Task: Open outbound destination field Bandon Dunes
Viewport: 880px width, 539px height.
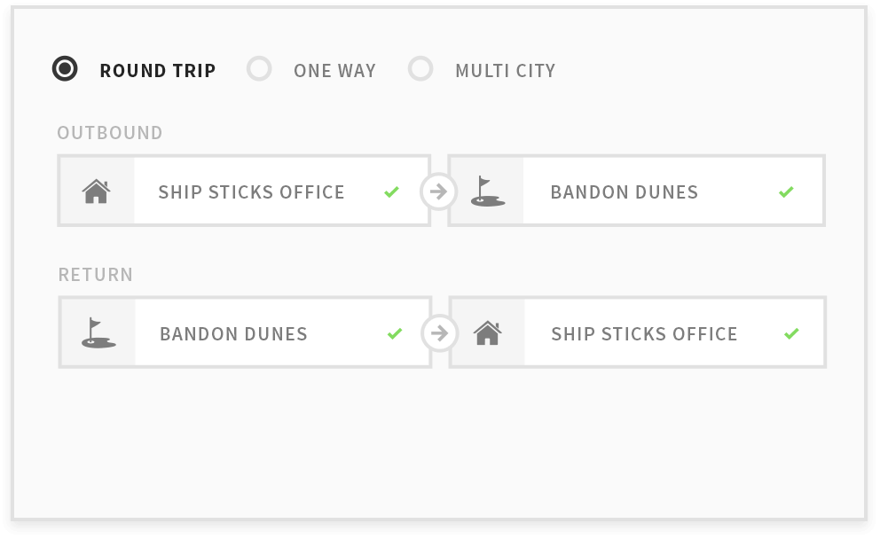Action: 636,191
